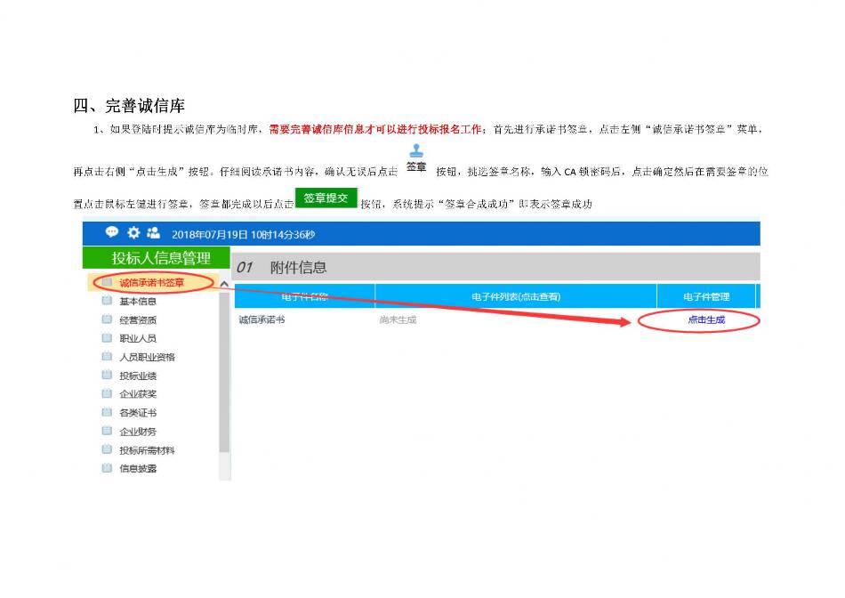Open 投标所需材料 in the sidebar
Image resolution: width=845 pixels, height=598 pixels.
click(x=147, y=450)
